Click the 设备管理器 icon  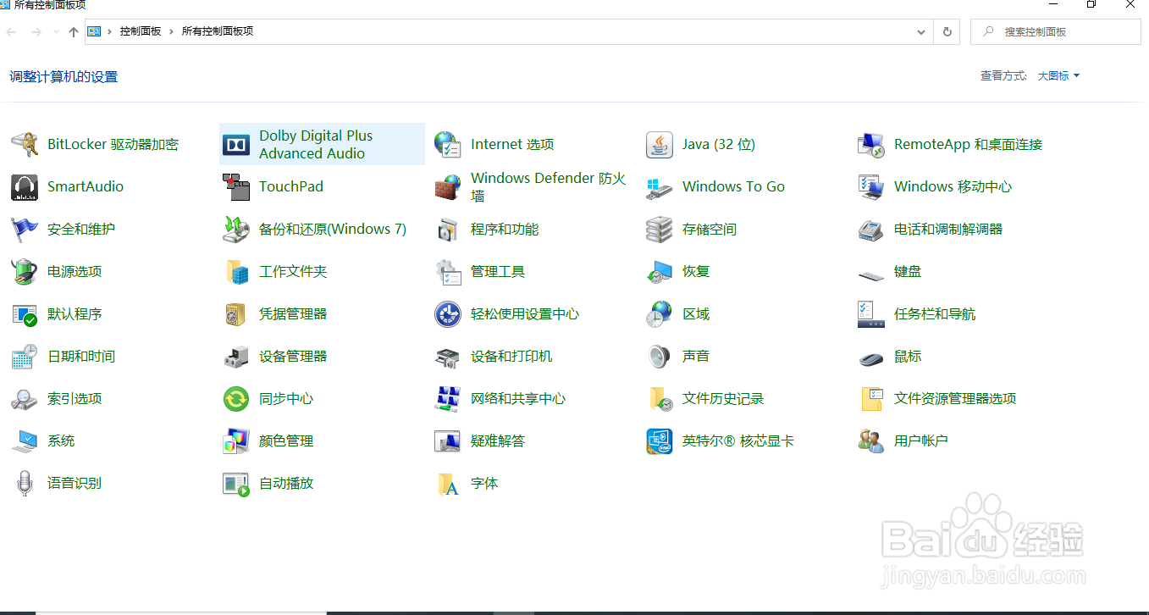[x=236, y=357]
